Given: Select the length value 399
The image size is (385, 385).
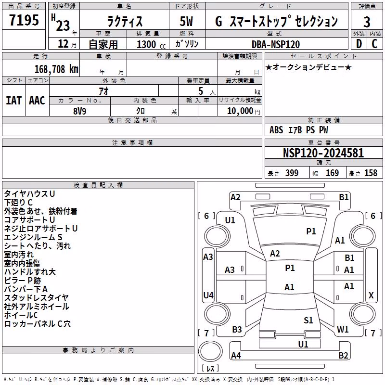Looking at the screenshot, I should click(292, 173).
